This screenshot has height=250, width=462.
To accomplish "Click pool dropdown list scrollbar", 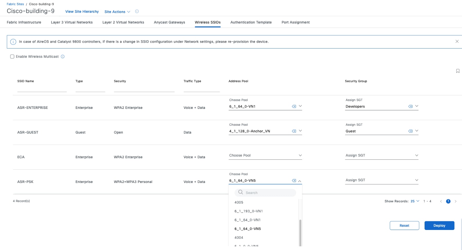I will [300, 233].
